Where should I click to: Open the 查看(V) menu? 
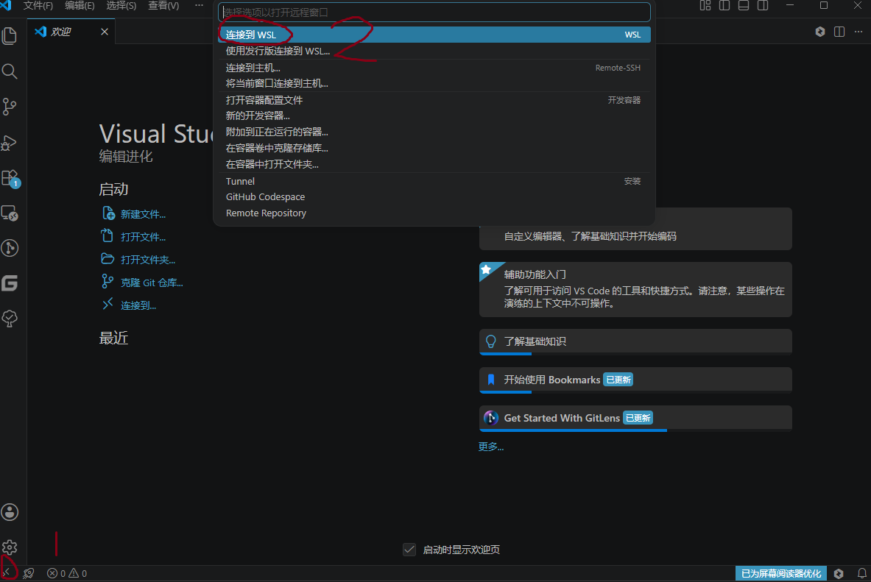click(163, 6)
